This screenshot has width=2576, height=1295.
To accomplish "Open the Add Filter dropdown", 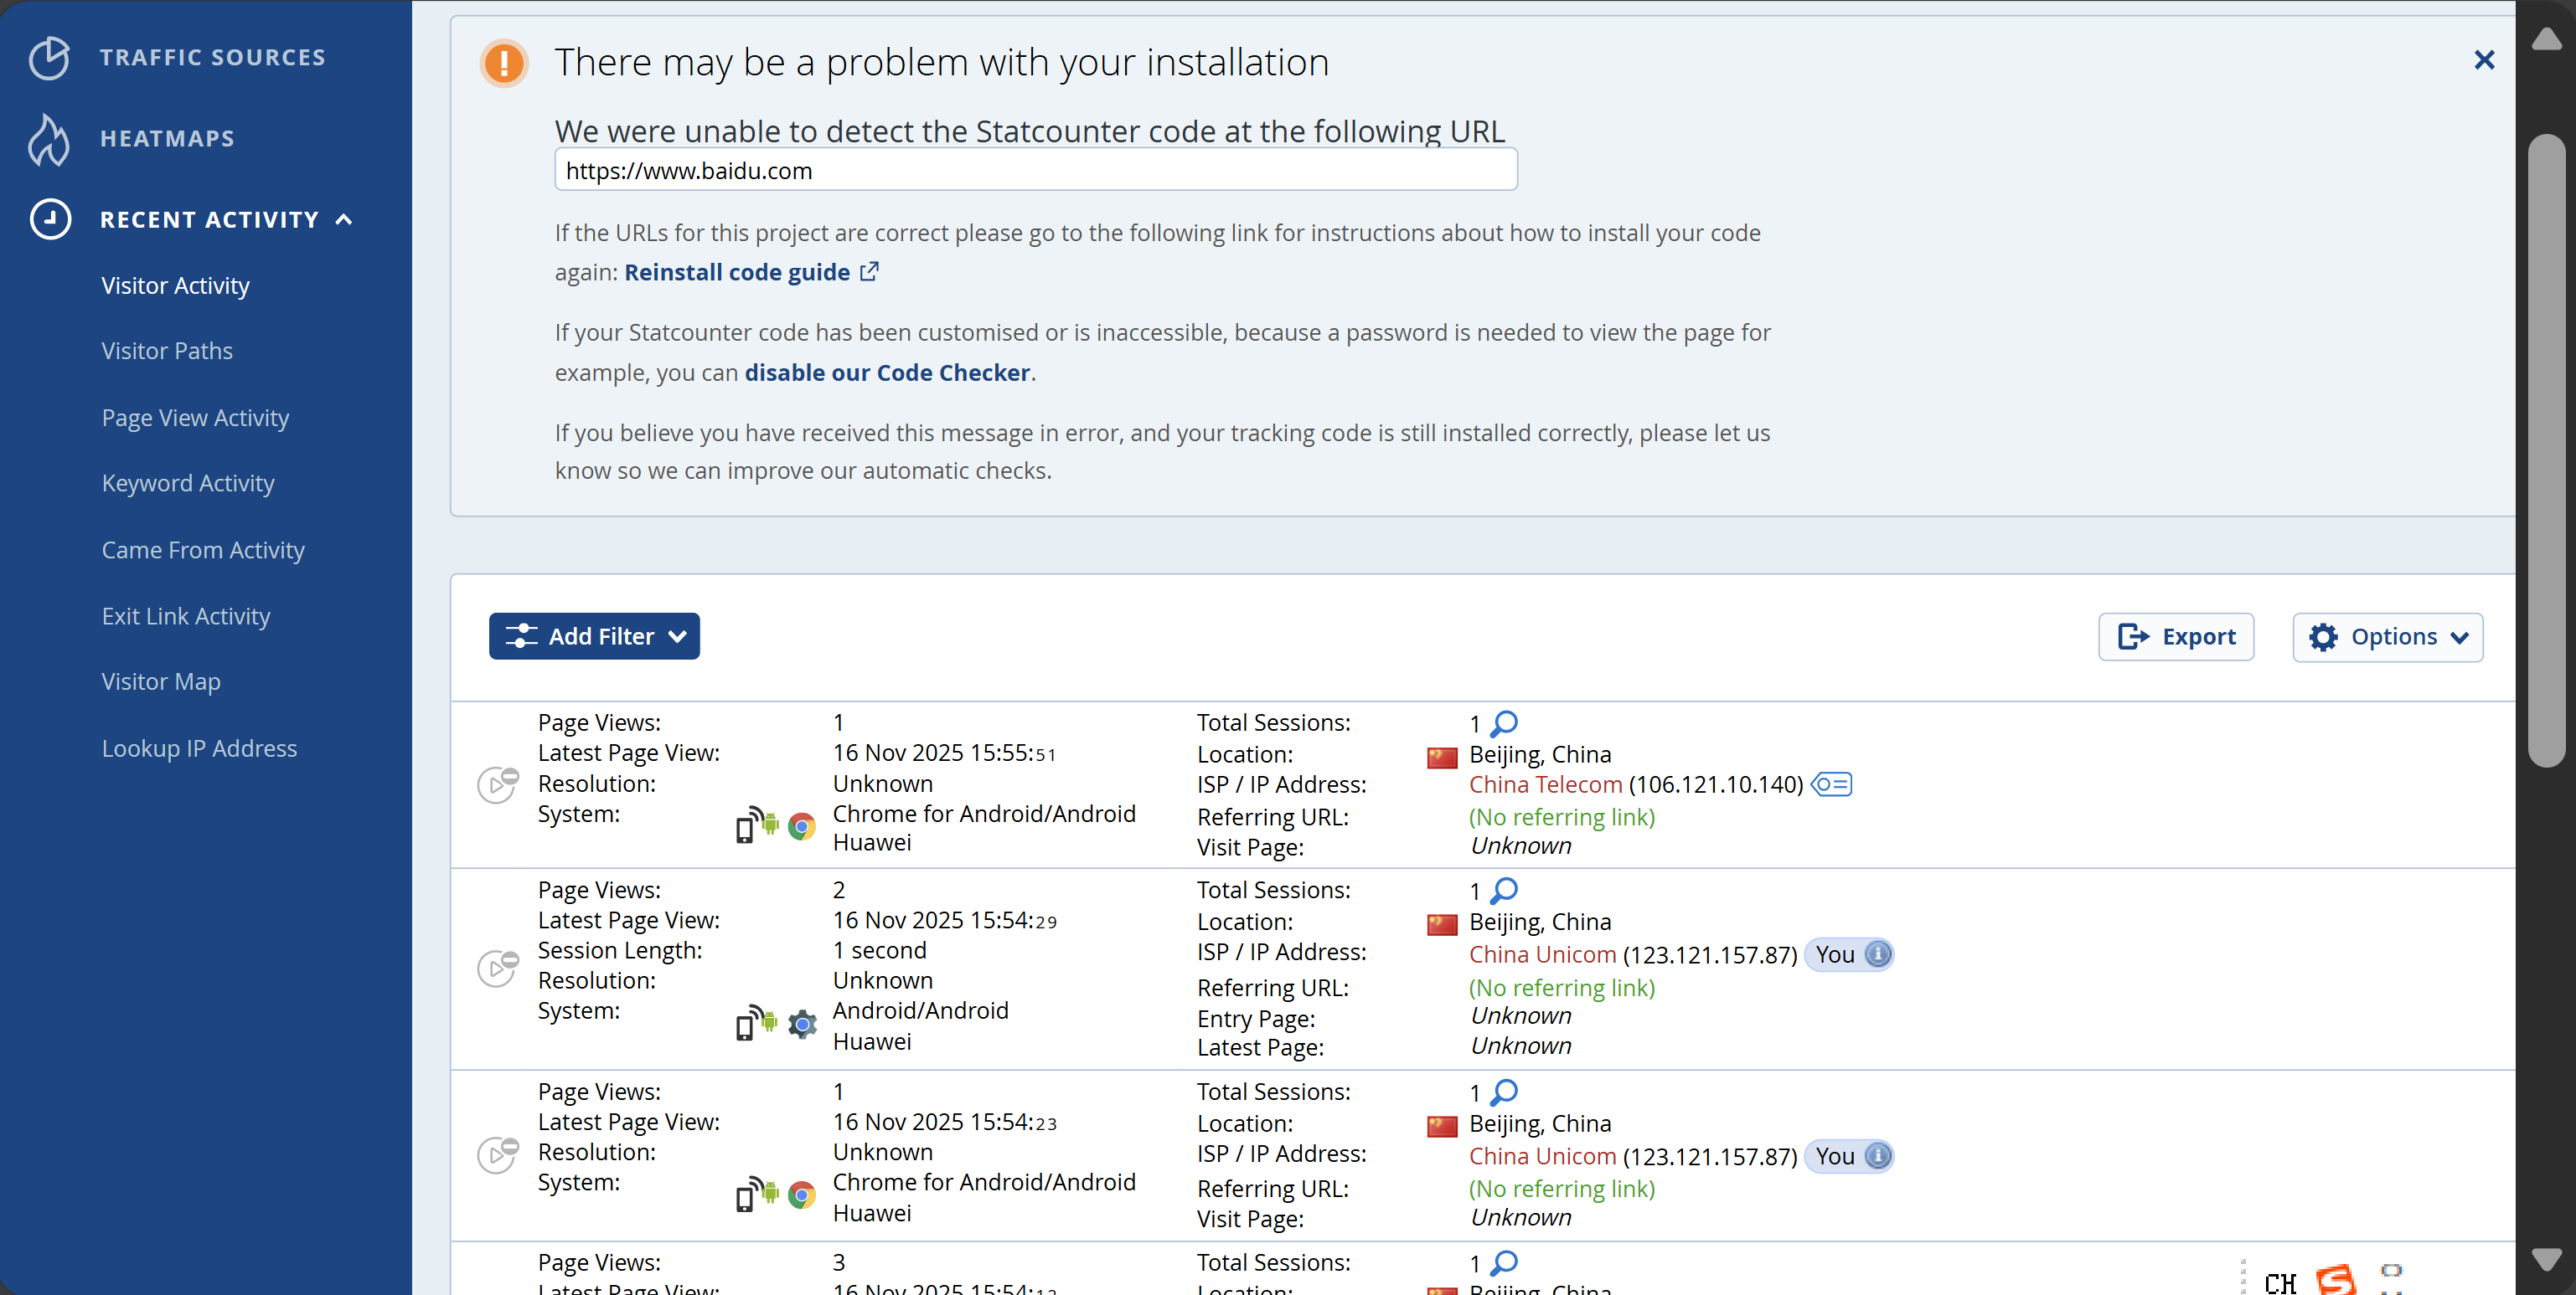I will point(594,636).
